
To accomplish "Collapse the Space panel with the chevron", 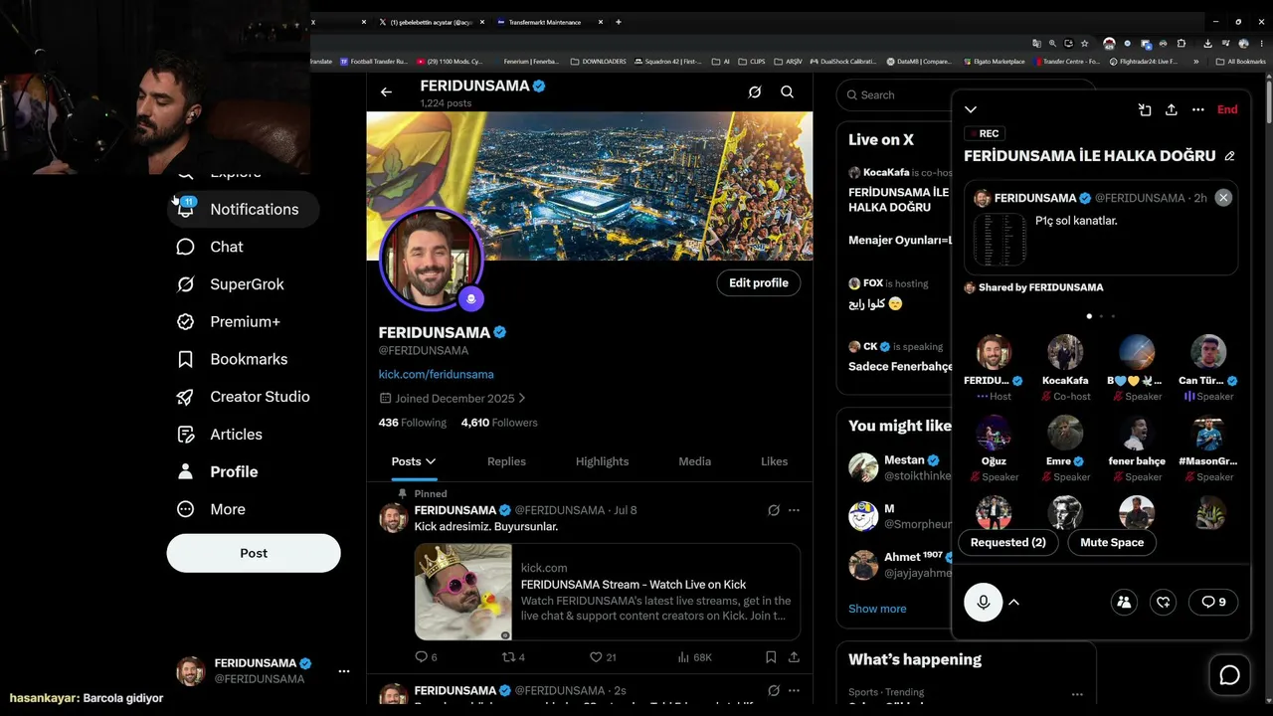I will [x=971, y=109].
